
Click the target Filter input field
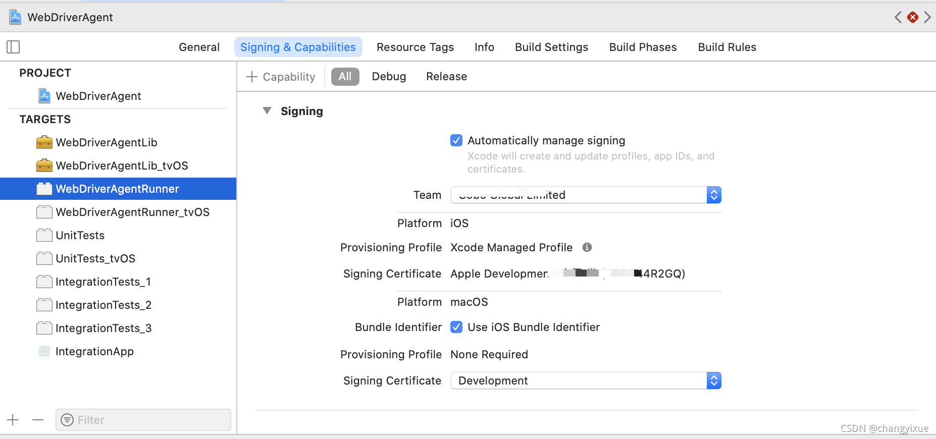coord(143,420)
